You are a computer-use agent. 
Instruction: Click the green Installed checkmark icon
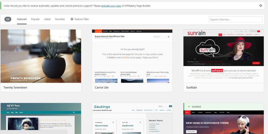click(189, 107)
